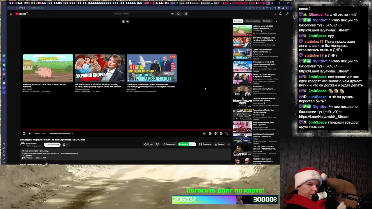Open endscreen 'Українці скоро вимруть' thumbnail

tap(100, 68)
